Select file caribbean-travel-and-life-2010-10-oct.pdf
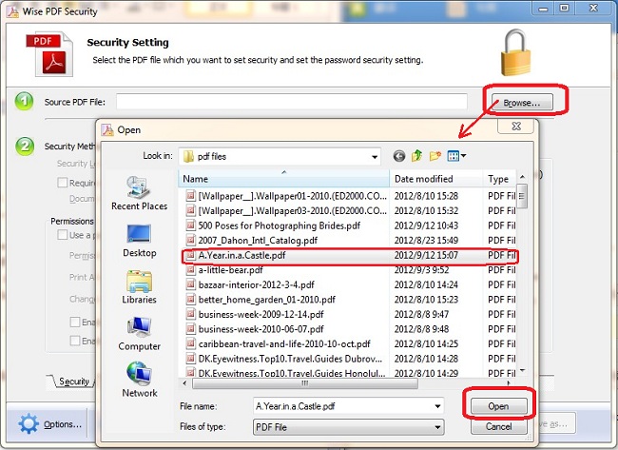618x450 pixels. [x=284, y=343]
